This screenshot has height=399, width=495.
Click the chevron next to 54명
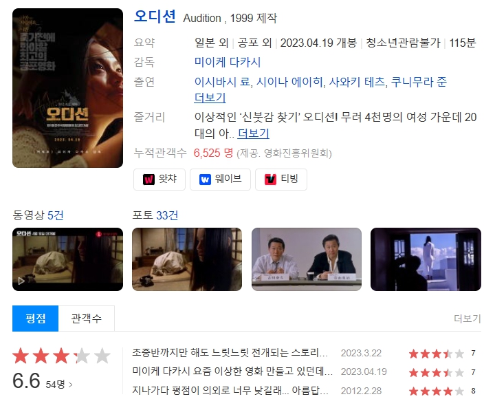[x=70, y=385]
